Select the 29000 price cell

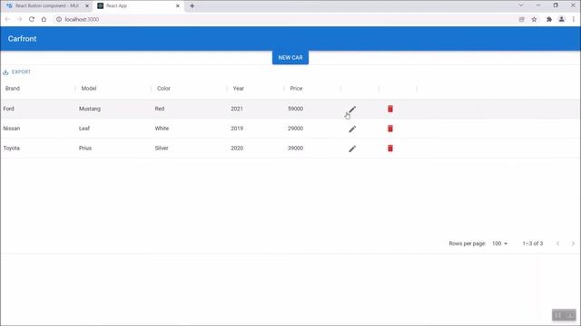tap(295, 129)
